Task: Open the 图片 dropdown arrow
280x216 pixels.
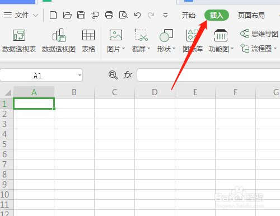Action: [123, 49]
